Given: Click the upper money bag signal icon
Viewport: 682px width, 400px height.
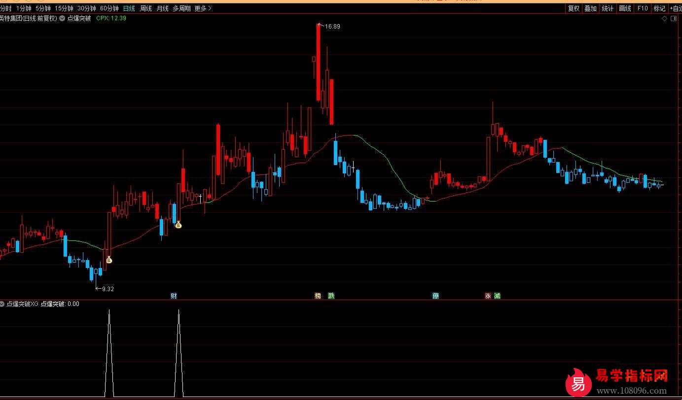Looking at the screenshot, I should (179, 225).
